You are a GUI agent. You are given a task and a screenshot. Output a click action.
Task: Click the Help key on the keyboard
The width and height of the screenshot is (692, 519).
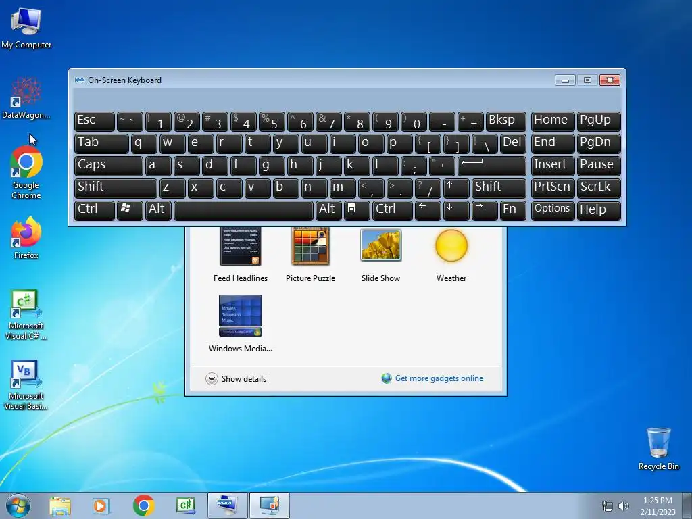click(599, 210)
